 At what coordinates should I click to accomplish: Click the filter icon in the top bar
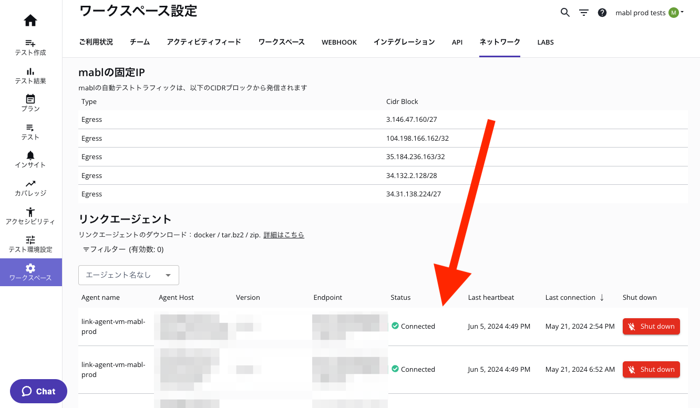click(x=584, y=12)
